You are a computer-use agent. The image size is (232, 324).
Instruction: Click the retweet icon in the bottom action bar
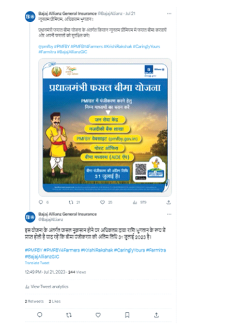coord(69,315)
